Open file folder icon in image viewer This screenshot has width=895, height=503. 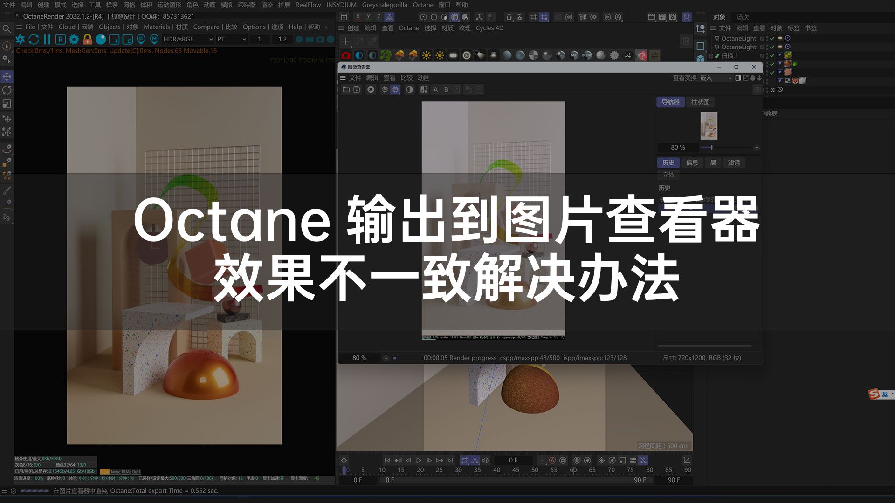pos(346,89)
